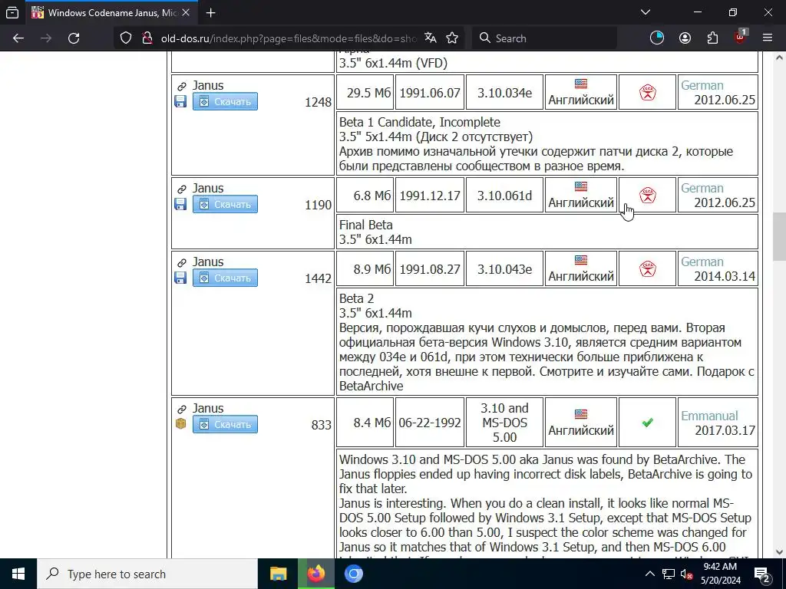Click the floppy disk icon in Janus 1442 row

180,278
